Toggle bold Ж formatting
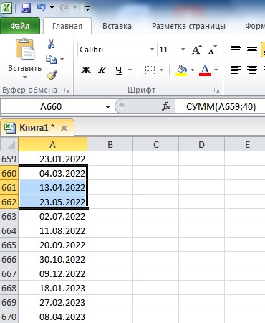The height and width of the screenshot is (323, 265). [x=85, y=70]
